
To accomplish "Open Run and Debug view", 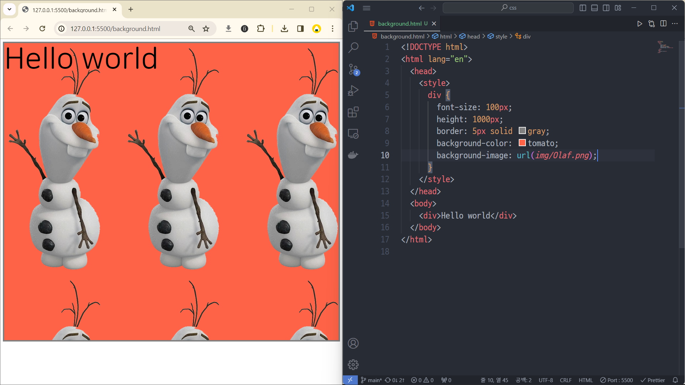I will click(353, 91).
